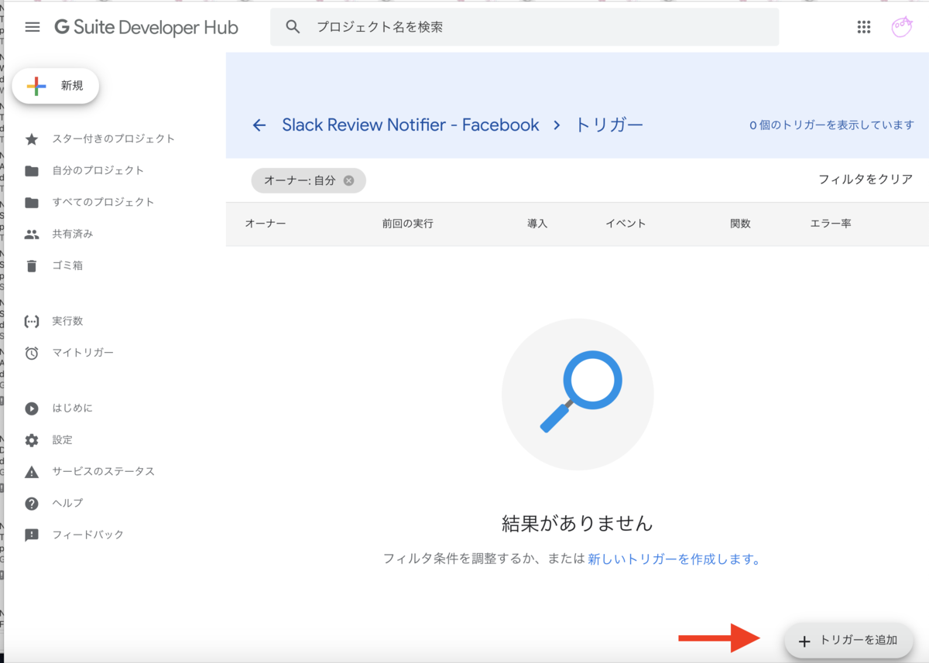The image size is (929, 663).
Task: Click the トリガー breadcrumb
Action: pos(609,125)
